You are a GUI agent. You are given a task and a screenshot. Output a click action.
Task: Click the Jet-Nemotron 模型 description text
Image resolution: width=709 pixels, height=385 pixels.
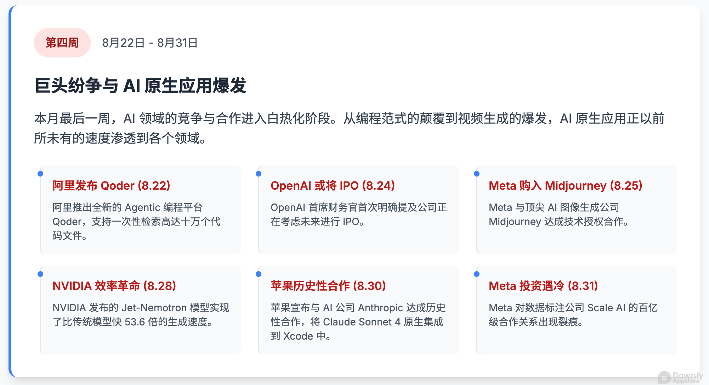tap(141, 314)
